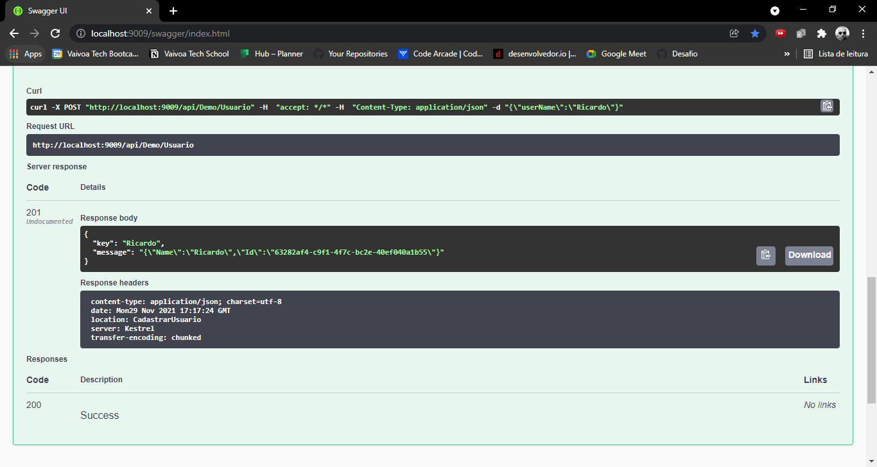The image size is (877, 467).
Task: Copy the curl command to clipboard
Action: point(828,106)
